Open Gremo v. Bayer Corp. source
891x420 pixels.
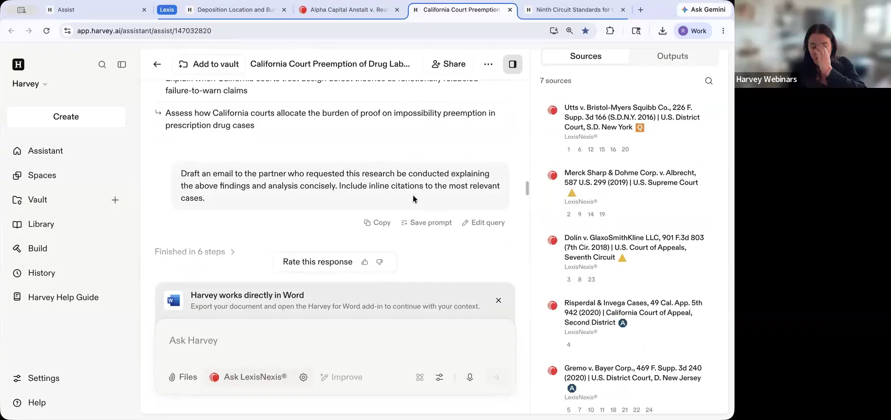(633, 373)
